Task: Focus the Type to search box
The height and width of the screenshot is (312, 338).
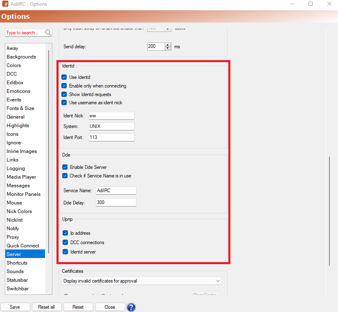Action: [25, 33]
